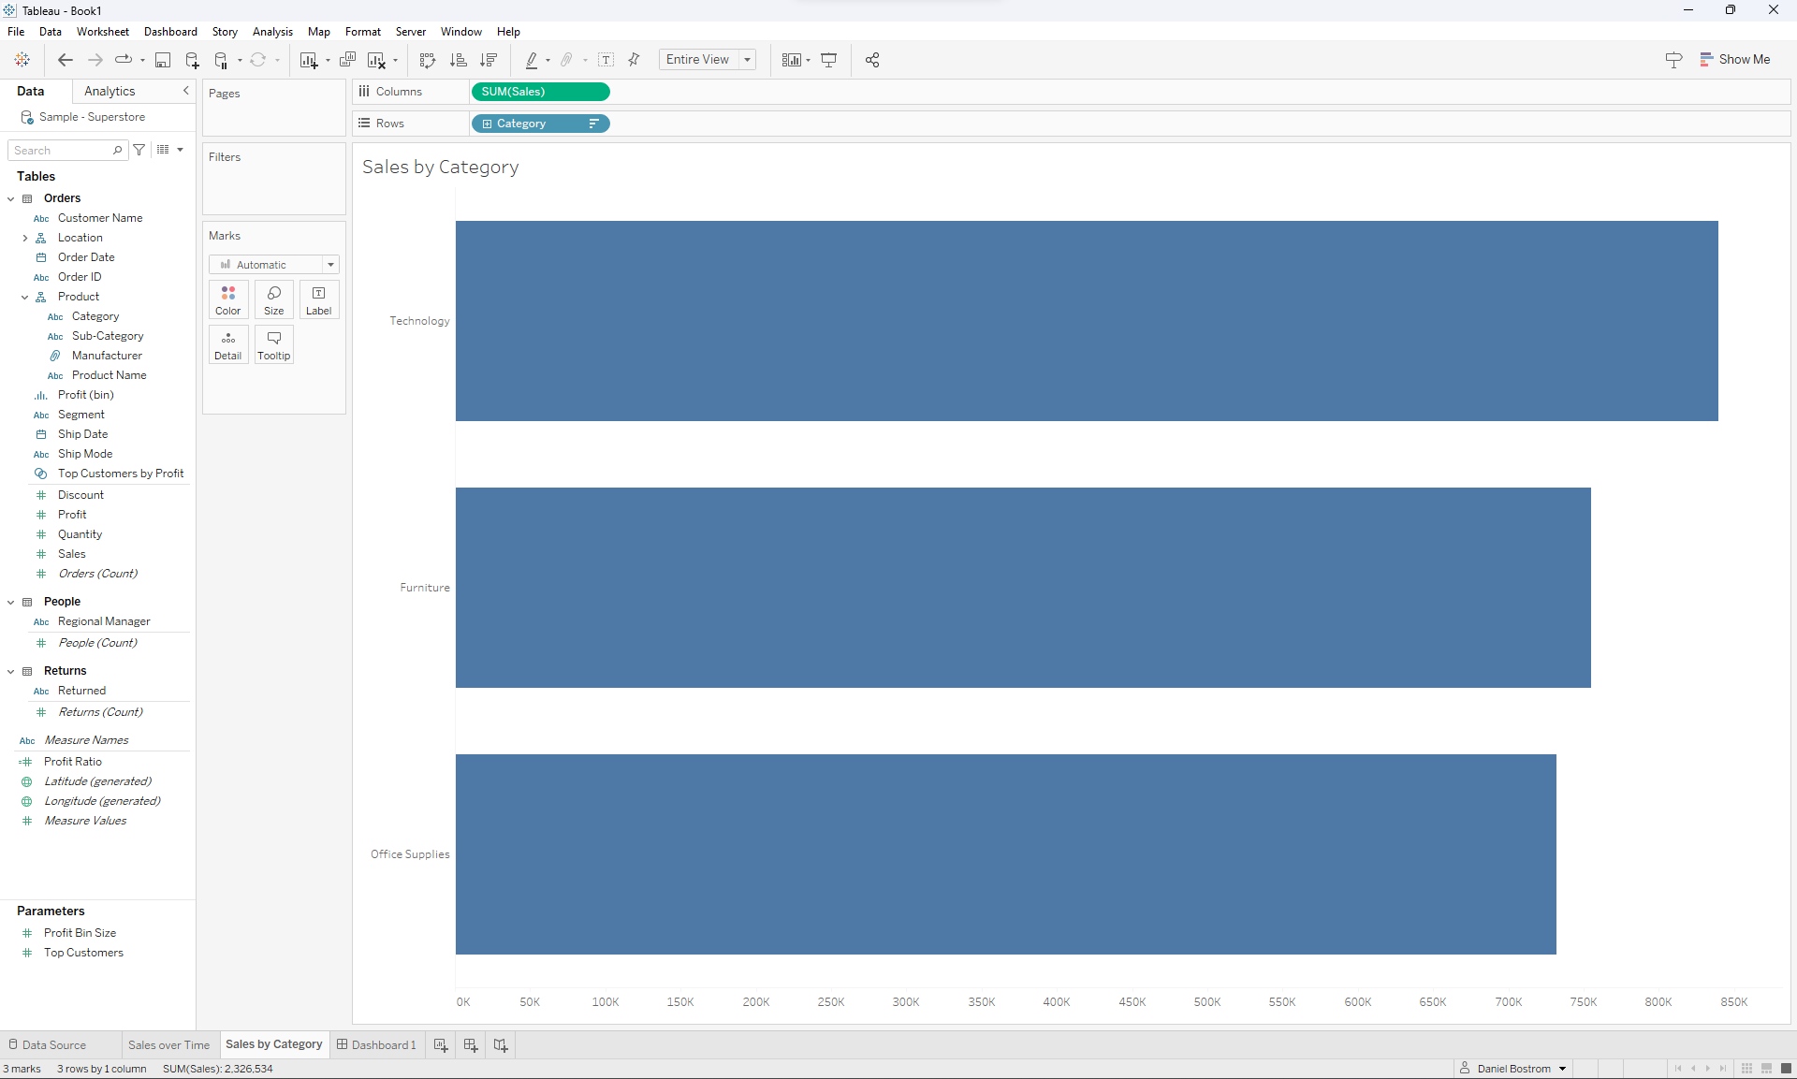Collapse the Product hierarchy in Data pane
The image size is (1797, 1079).
tap(25, 297)
